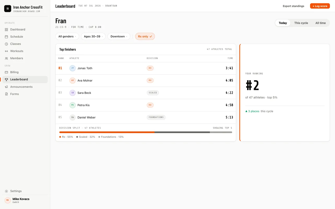
Task: Open the Workouts sidebar item
Action: [25, 51]
